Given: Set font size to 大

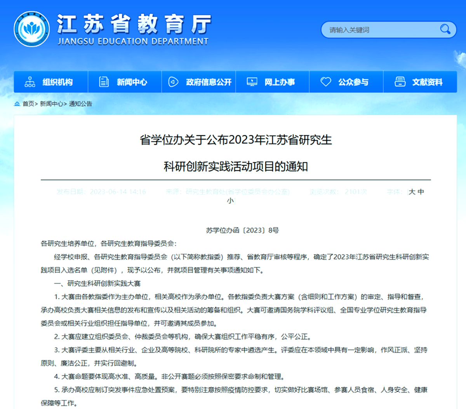Looking at the screenshot, I should pos(412,192).
